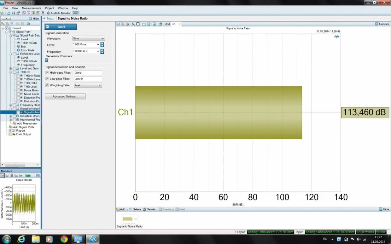Toggle generator channel 1 button

[x=47, y=60]
